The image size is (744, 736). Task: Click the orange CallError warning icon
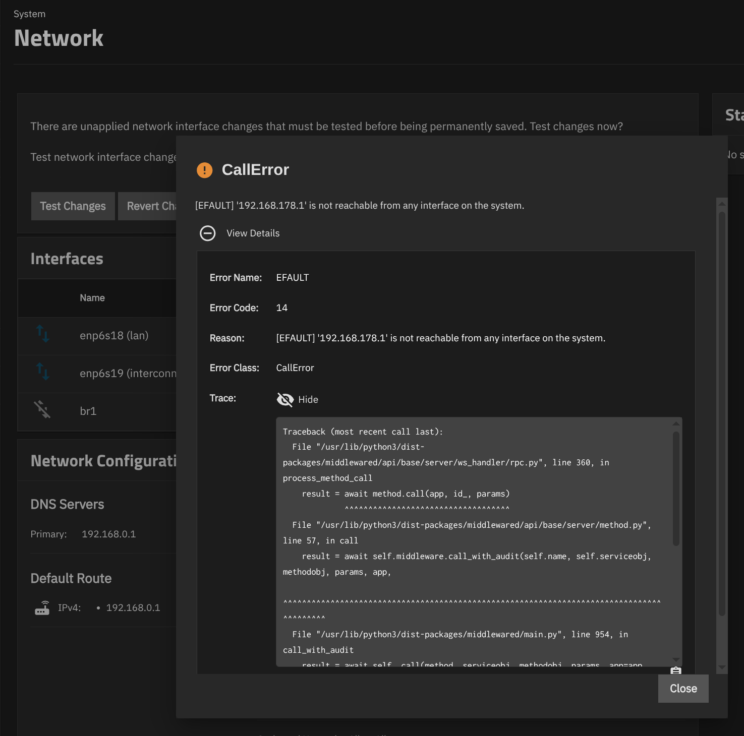tap(204, 170)
